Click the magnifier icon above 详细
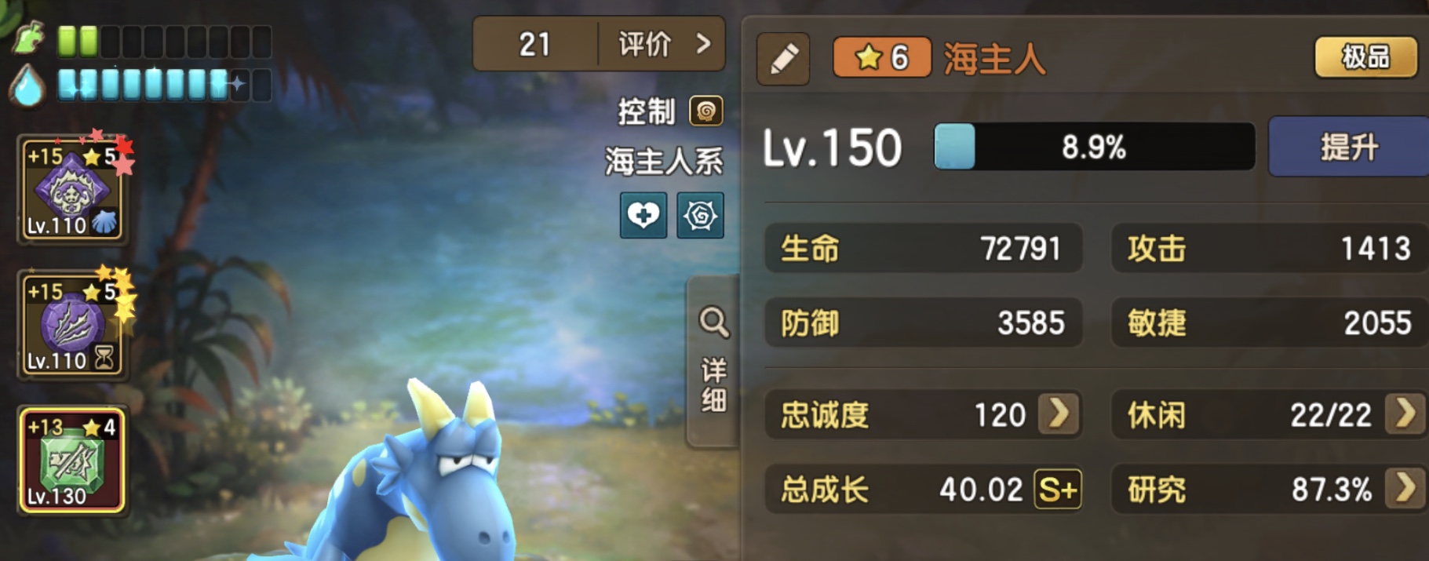Screen dimensions: 1429x561 click(x=713, y=322)
